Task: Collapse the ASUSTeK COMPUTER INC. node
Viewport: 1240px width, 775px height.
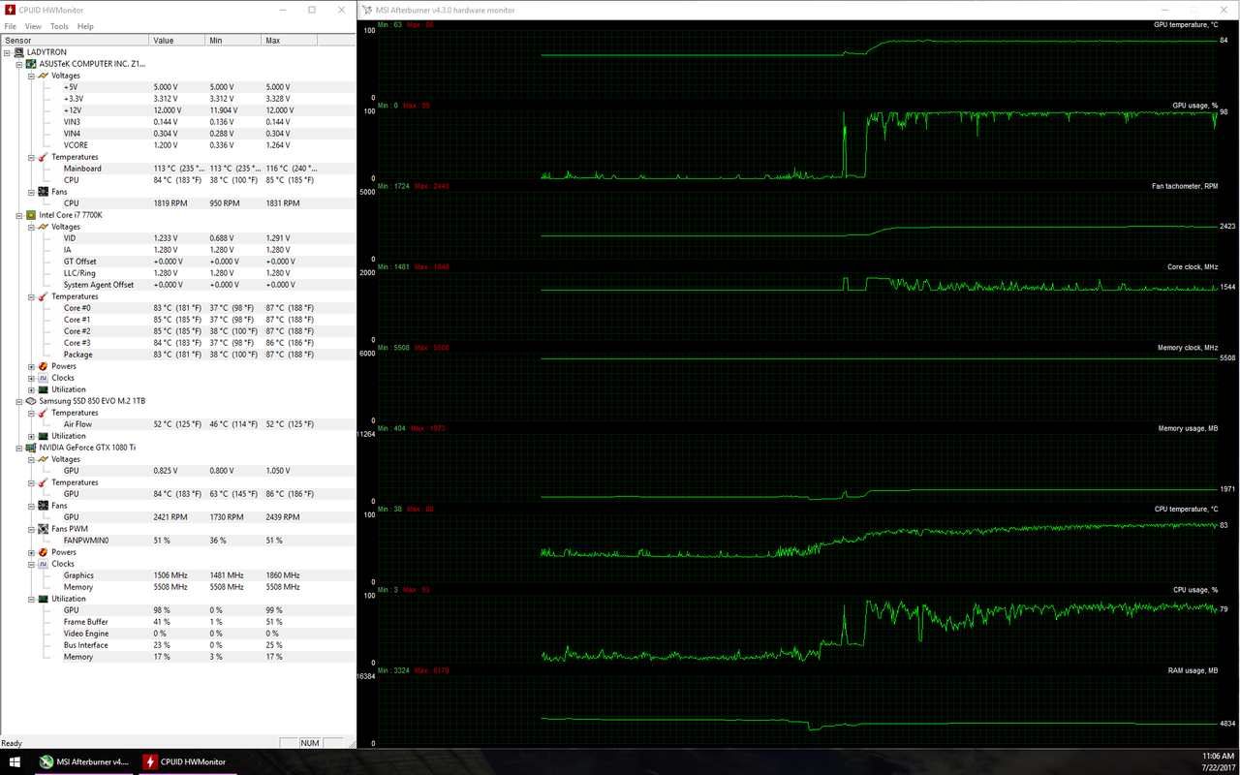Action: 19,64
